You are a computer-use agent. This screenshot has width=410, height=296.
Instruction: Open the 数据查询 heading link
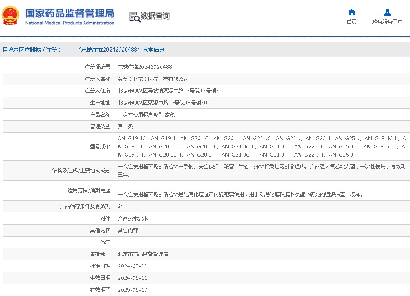pos(155,16)
